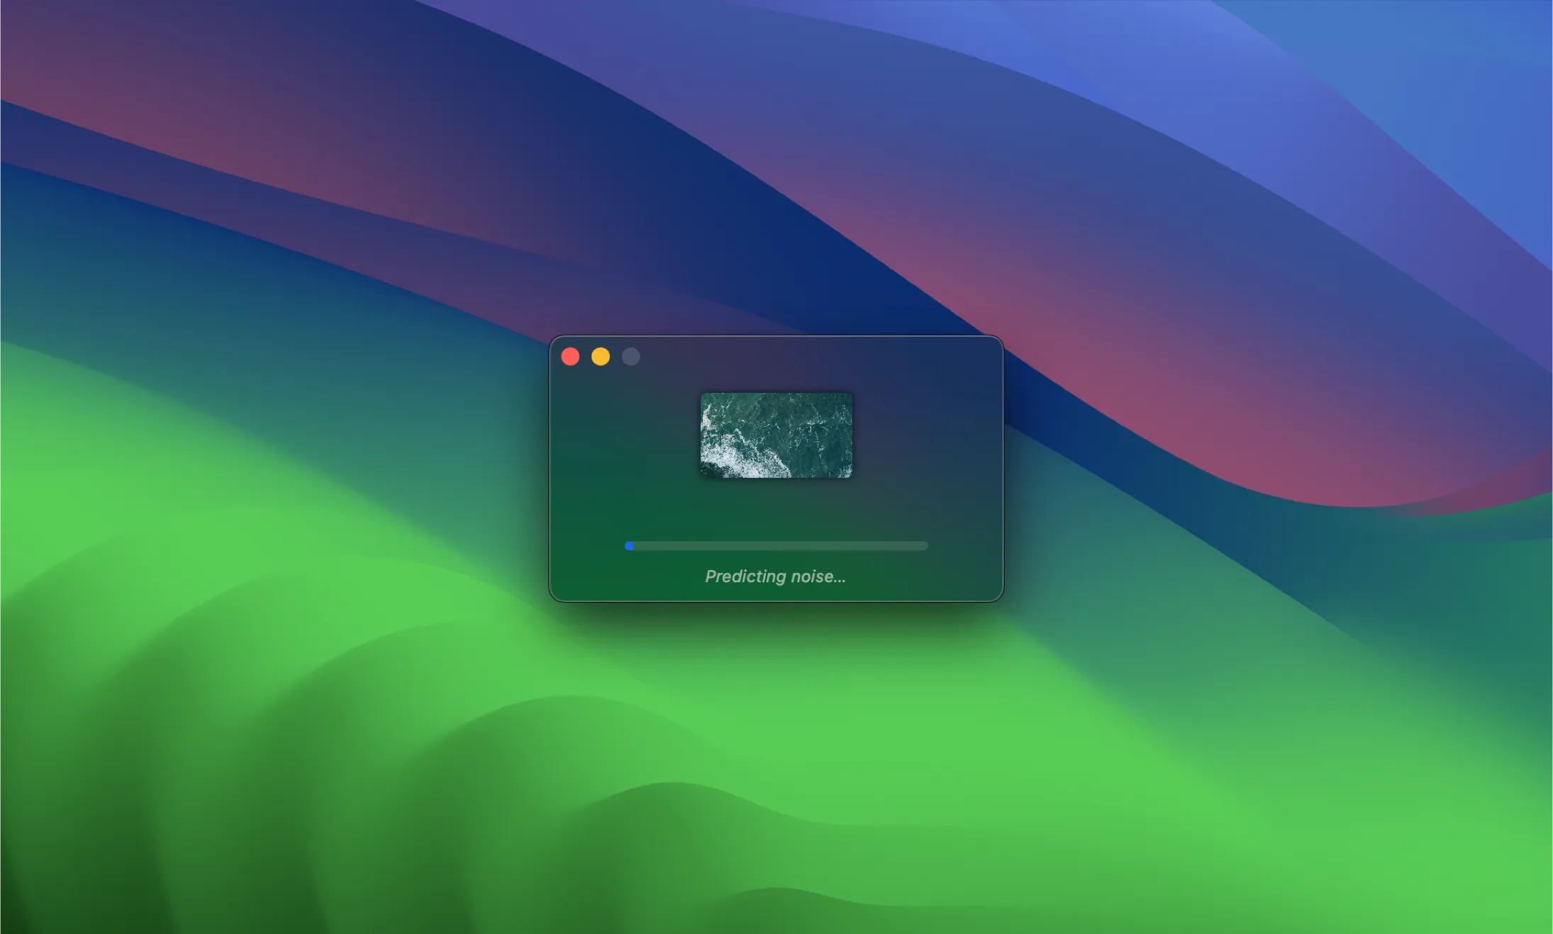Hit the red close control

[x=571, y=357]
